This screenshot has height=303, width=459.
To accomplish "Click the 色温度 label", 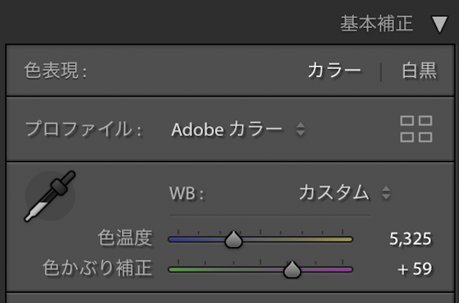I will (125, 239).
